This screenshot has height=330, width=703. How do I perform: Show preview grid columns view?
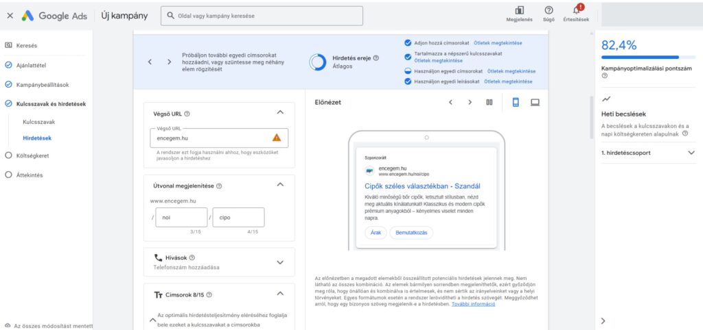[489, 102]
